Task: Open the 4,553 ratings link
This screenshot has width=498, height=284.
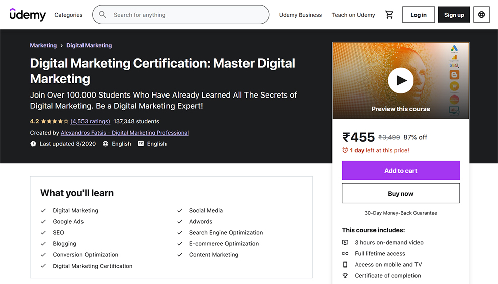Action: point(90,121)
